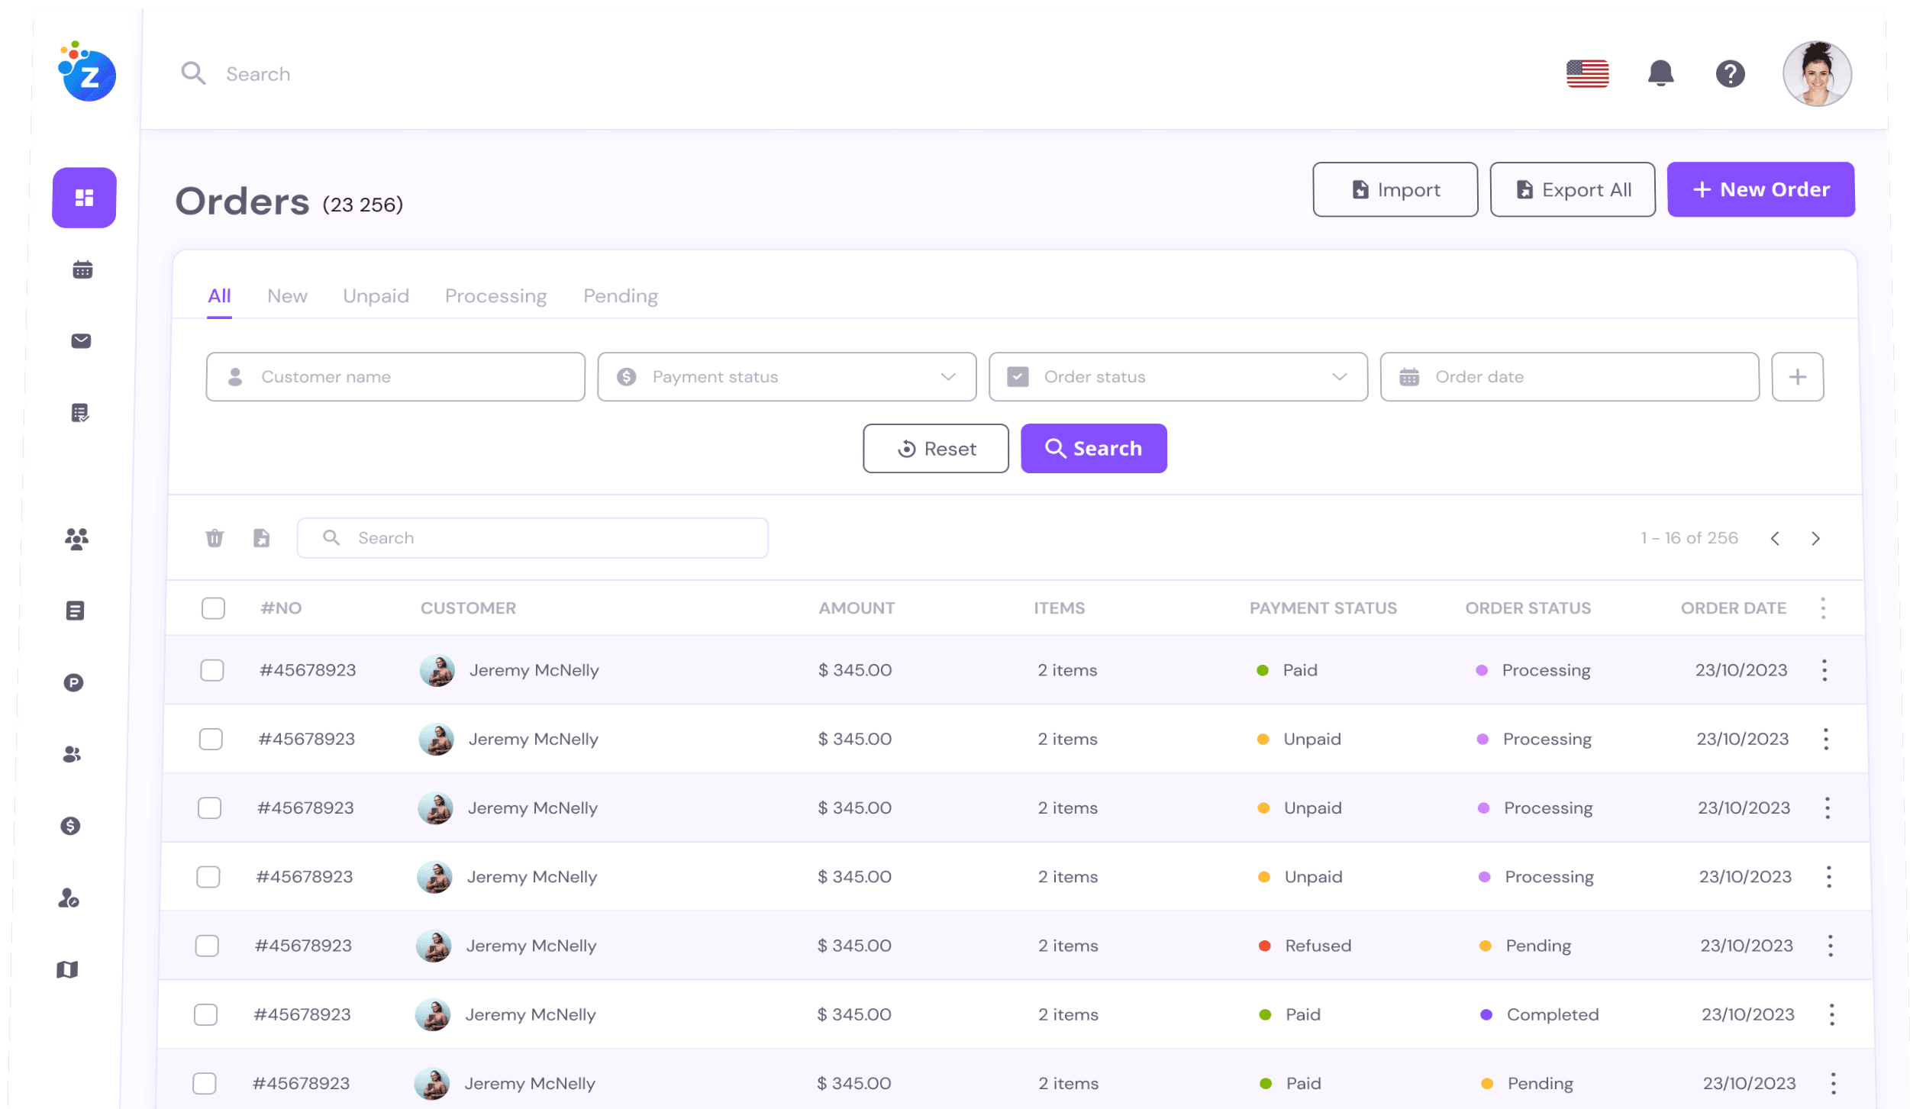This screenshot has width=1910, height=1109.
Task: Focus the table Search input
Action: [x=532, y=538]
